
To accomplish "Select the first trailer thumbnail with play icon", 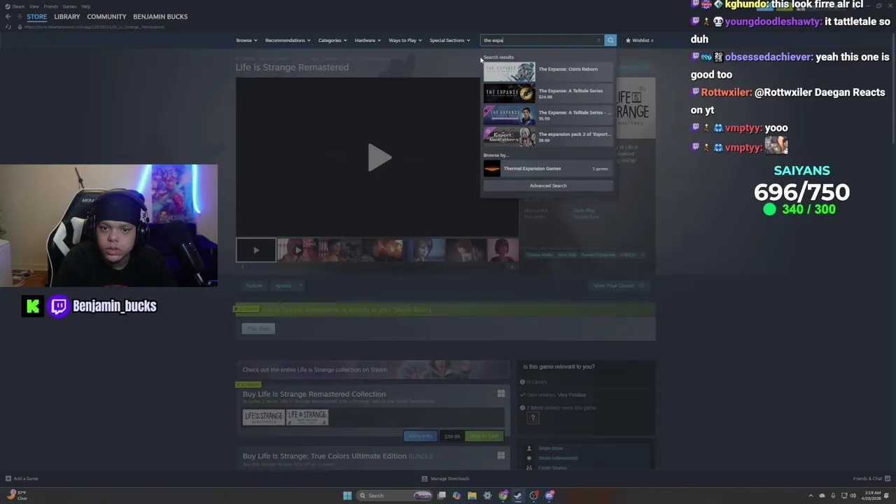I will 255,250.
